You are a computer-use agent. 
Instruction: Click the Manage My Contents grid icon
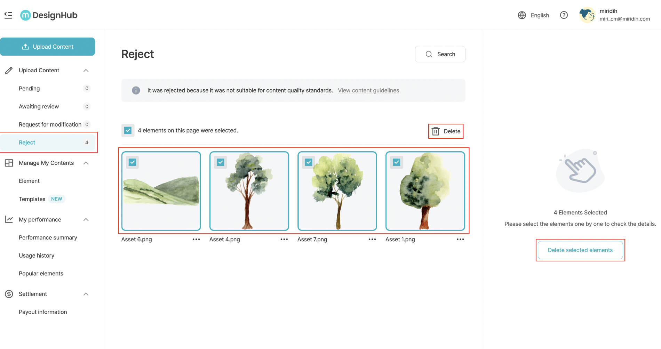point(9,163)
